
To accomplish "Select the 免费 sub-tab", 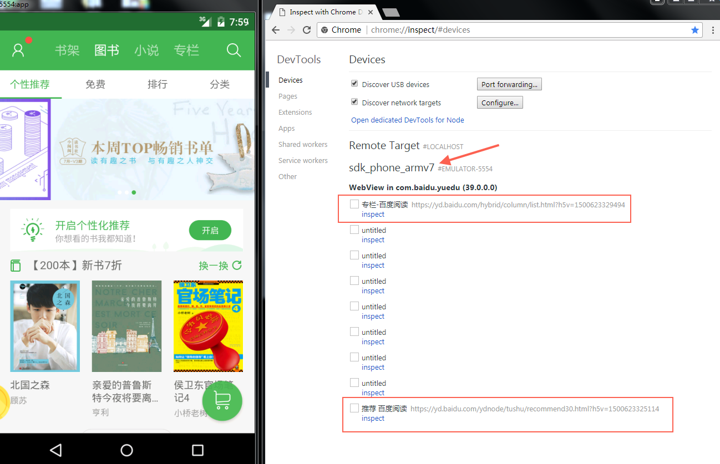I will [95, 84].
